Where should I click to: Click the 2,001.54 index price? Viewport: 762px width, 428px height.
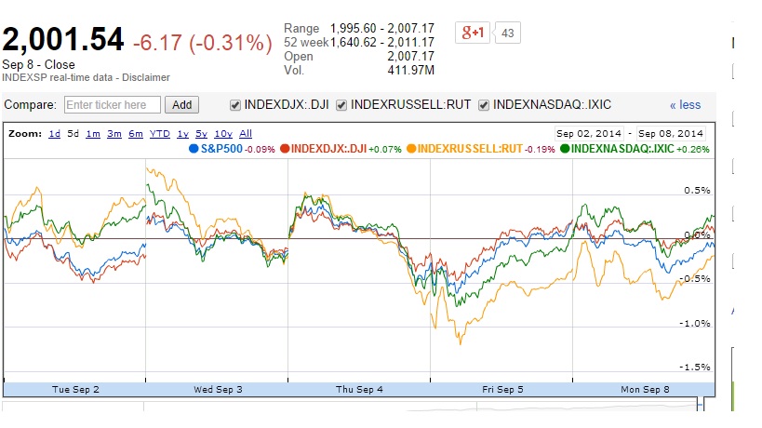[63, 39]
